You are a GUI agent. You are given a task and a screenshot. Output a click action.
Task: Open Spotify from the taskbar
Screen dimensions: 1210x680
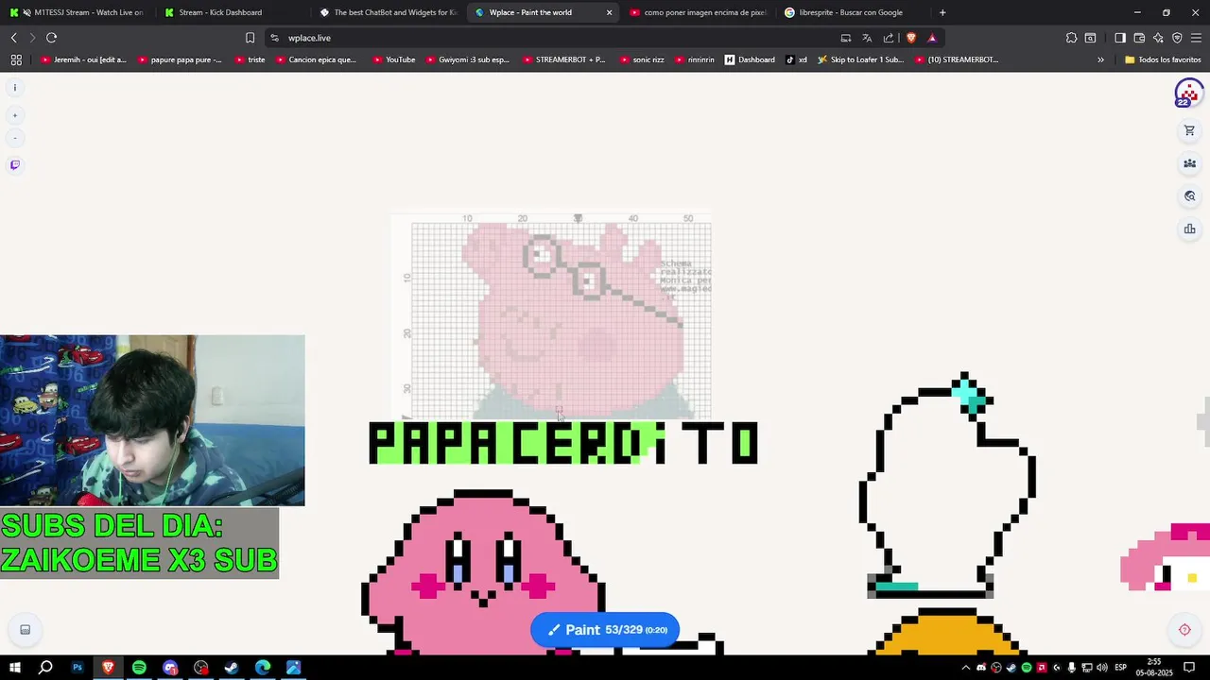pos(139,668)
